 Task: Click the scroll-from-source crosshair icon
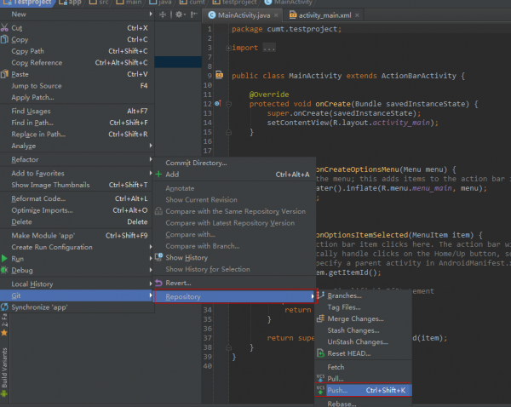163,14
